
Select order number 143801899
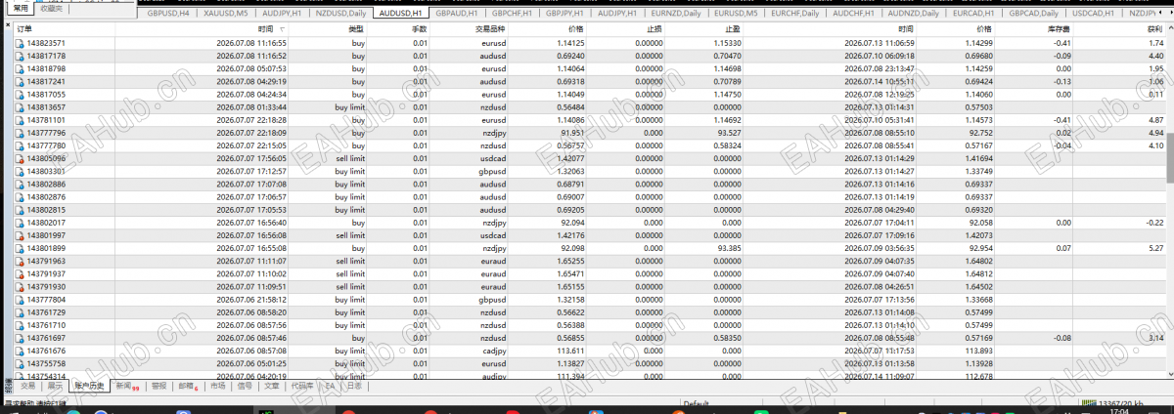(46, 248)
